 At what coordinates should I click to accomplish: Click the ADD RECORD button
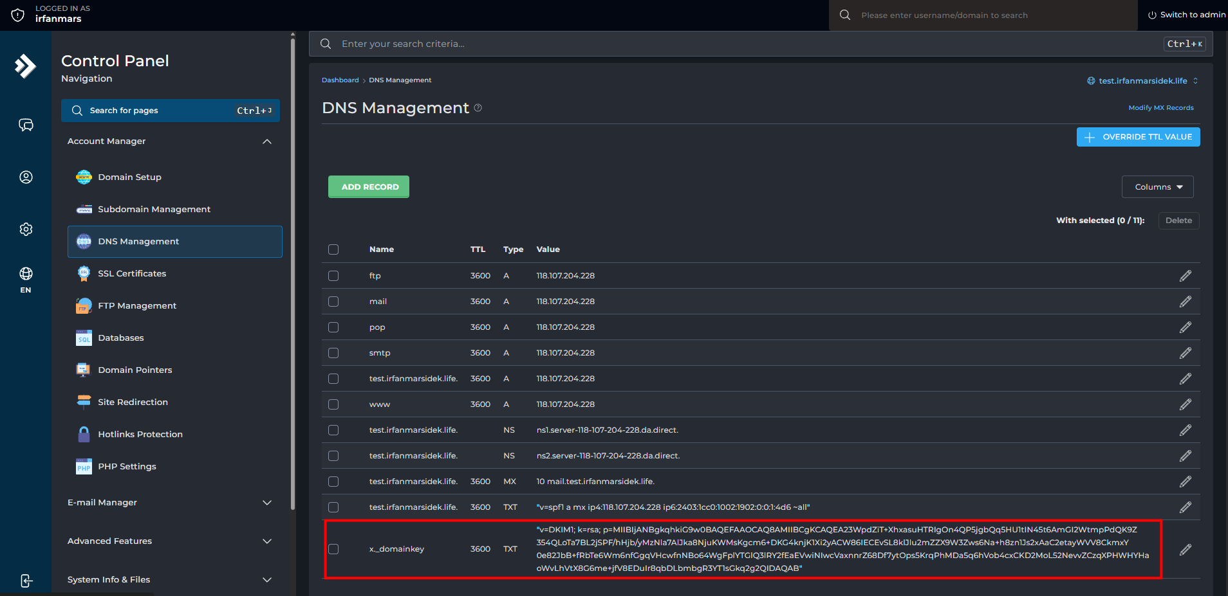point(369,187)
